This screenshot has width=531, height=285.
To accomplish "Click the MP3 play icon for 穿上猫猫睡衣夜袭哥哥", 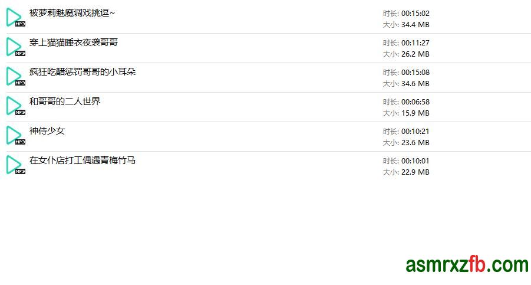I will tap(15, 47).
